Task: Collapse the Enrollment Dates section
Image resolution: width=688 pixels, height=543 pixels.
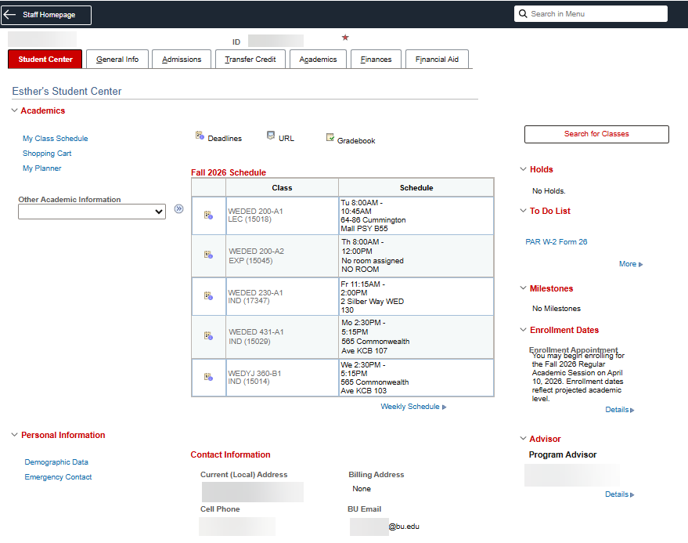Action: [x=523, y=330]
